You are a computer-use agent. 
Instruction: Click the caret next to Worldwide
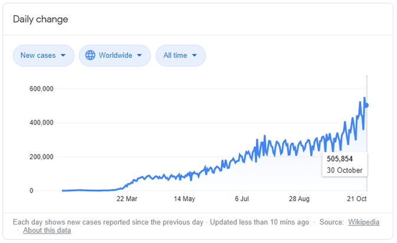139,55
